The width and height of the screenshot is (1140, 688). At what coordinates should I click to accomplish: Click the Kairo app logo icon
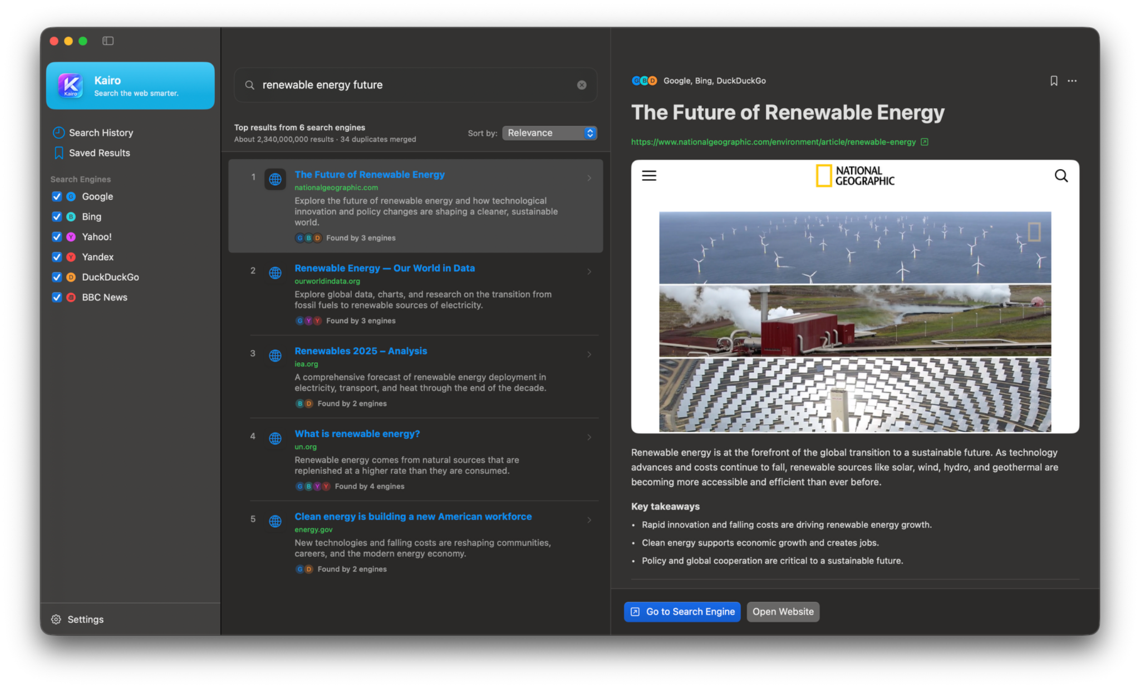[71, 86]
